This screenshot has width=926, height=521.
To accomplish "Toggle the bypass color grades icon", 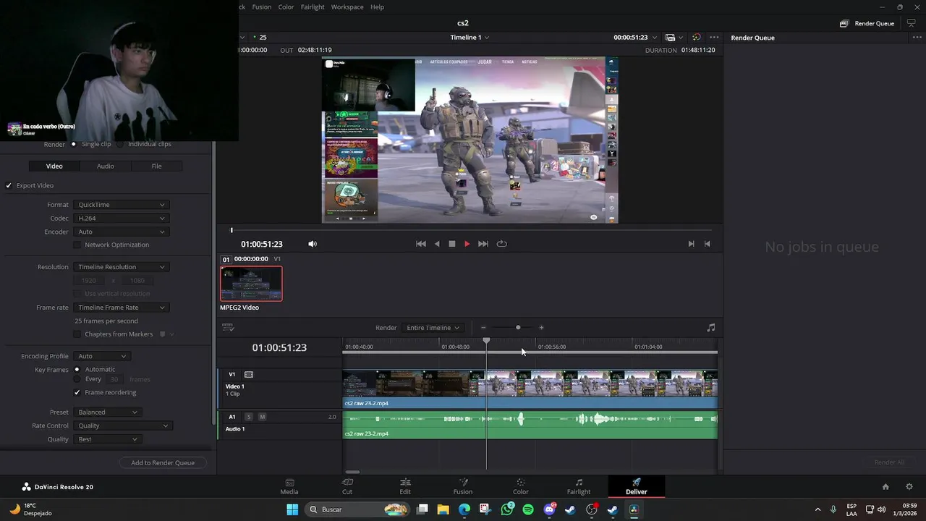I will coord(696,38).
